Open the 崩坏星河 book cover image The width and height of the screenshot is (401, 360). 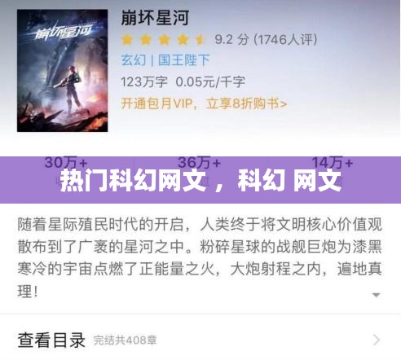63,71
